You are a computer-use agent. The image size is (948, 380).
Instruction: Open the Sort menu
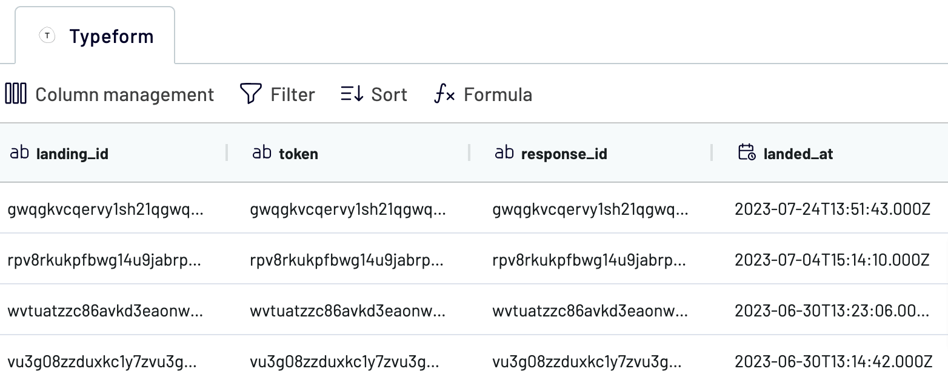pos(374,94)
